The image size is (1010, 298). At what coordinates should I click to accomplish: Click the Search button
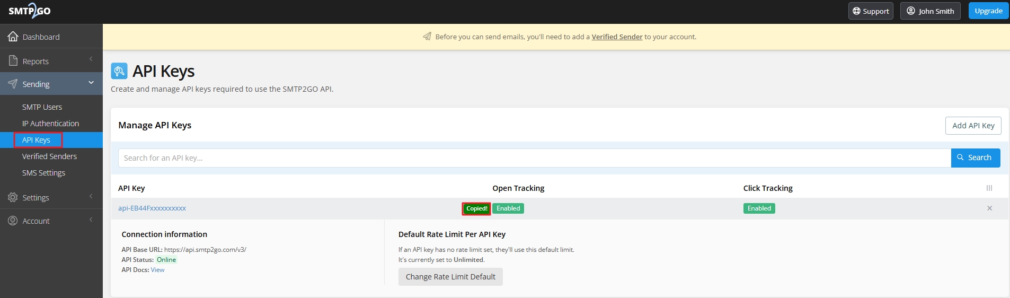pyautogui.click(x=976, y=157)
